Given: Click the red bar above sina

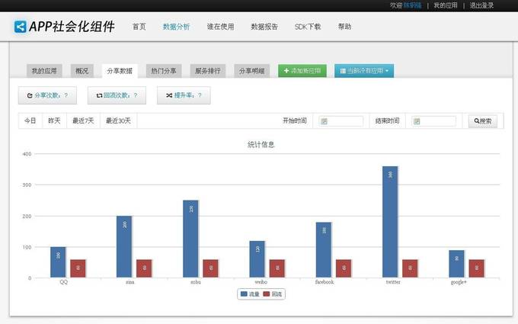Looking at the screenshot, I should coord(145,268).
